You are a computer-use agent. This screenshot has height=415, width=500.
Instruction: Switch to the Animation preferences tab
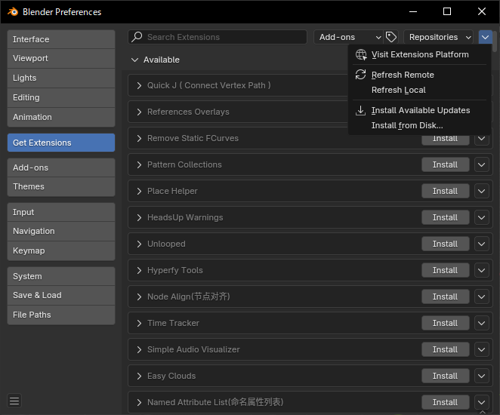click(x=61, y=117)
